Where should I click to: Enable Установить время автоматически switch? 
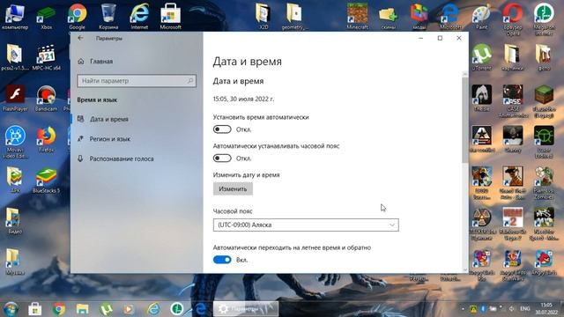[x=222, y=129]
